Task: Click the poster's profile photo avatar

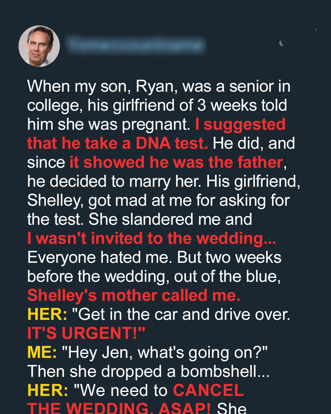Action: tap(39, 46)
